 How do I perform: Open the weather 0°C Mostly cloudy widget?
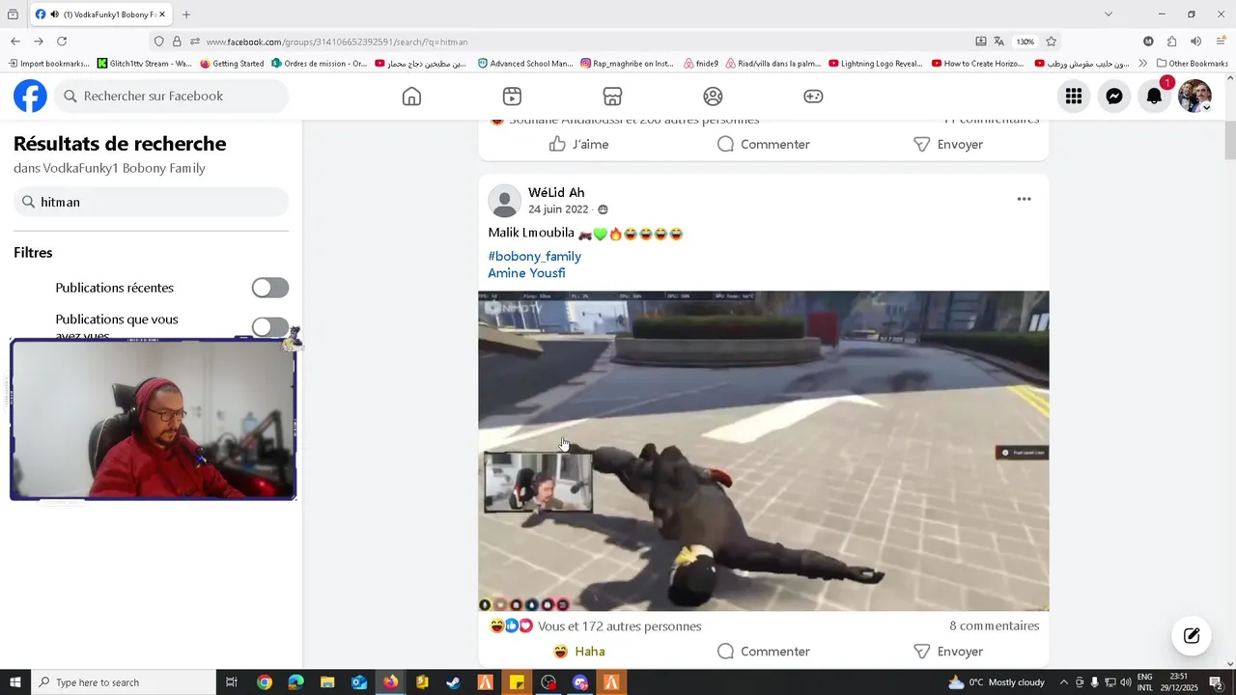tap(997, 682)
